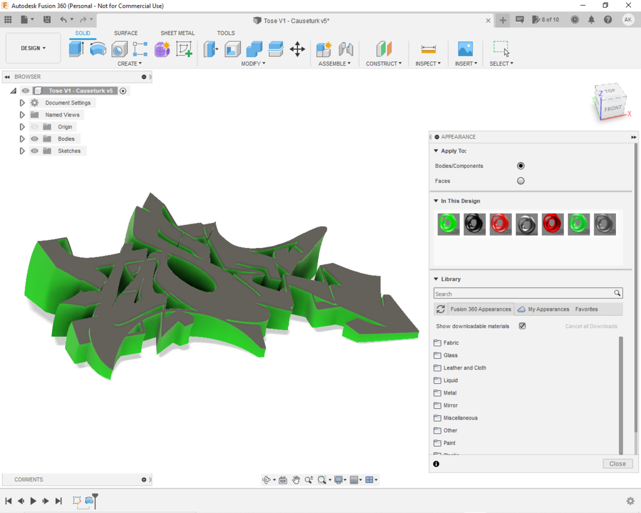Select the Create Sketch icon
The height and width of the screenshot is (513, 641).
point(183,49)
